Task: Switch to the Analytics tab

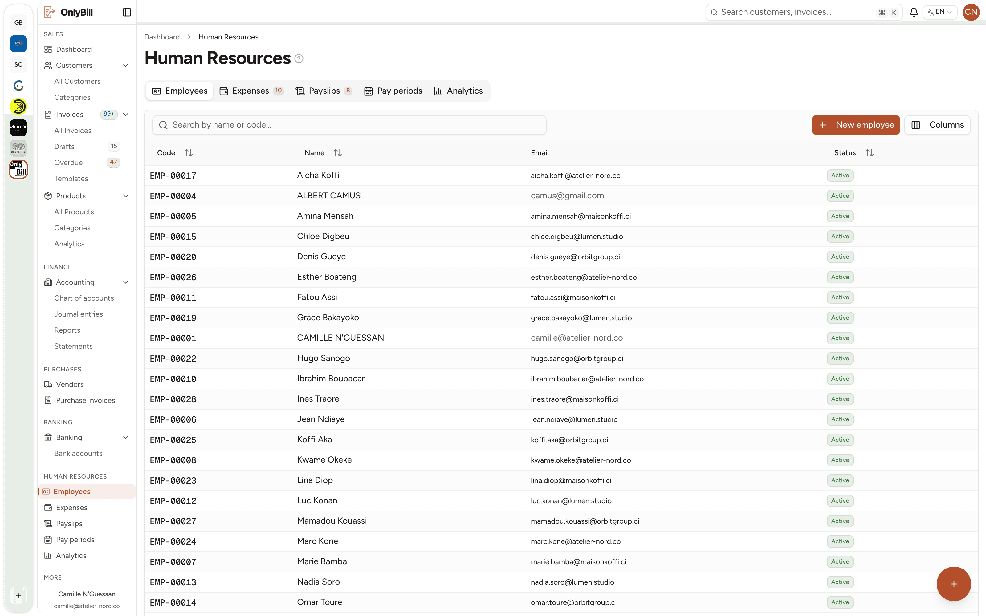Action: pos(458,91)
